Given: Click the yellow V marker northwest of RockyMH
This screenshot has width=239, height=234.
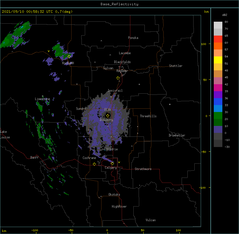Looking at the screenshot, I should 49,51.
